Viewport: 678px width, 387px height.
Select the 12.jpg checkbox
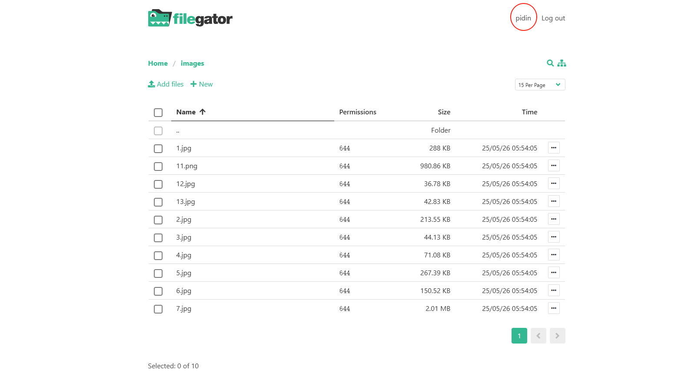(x=158, y=184)
